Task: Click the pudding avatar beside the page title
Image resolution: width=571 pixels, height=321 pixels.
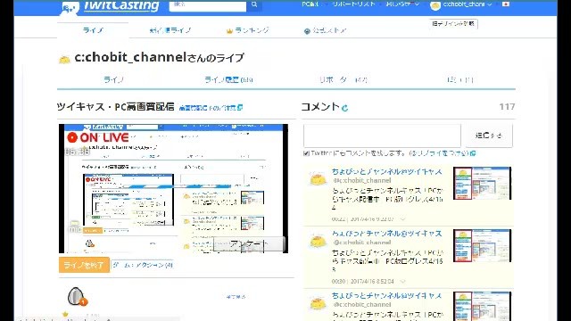Action: [x=64, y=59]
